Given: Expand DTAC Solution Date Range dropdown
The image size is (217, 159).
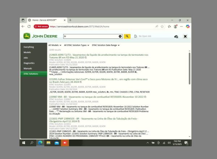Looking at the screenshot, I should click(x=106, y=45).
